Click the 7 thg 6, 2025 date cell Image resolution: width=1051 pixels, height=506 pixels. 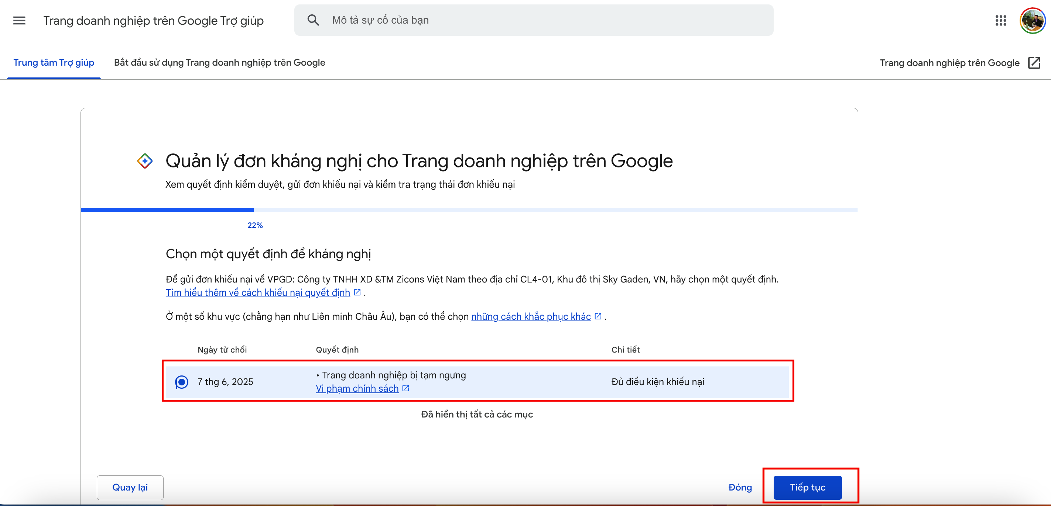click(x=225, y=382)
